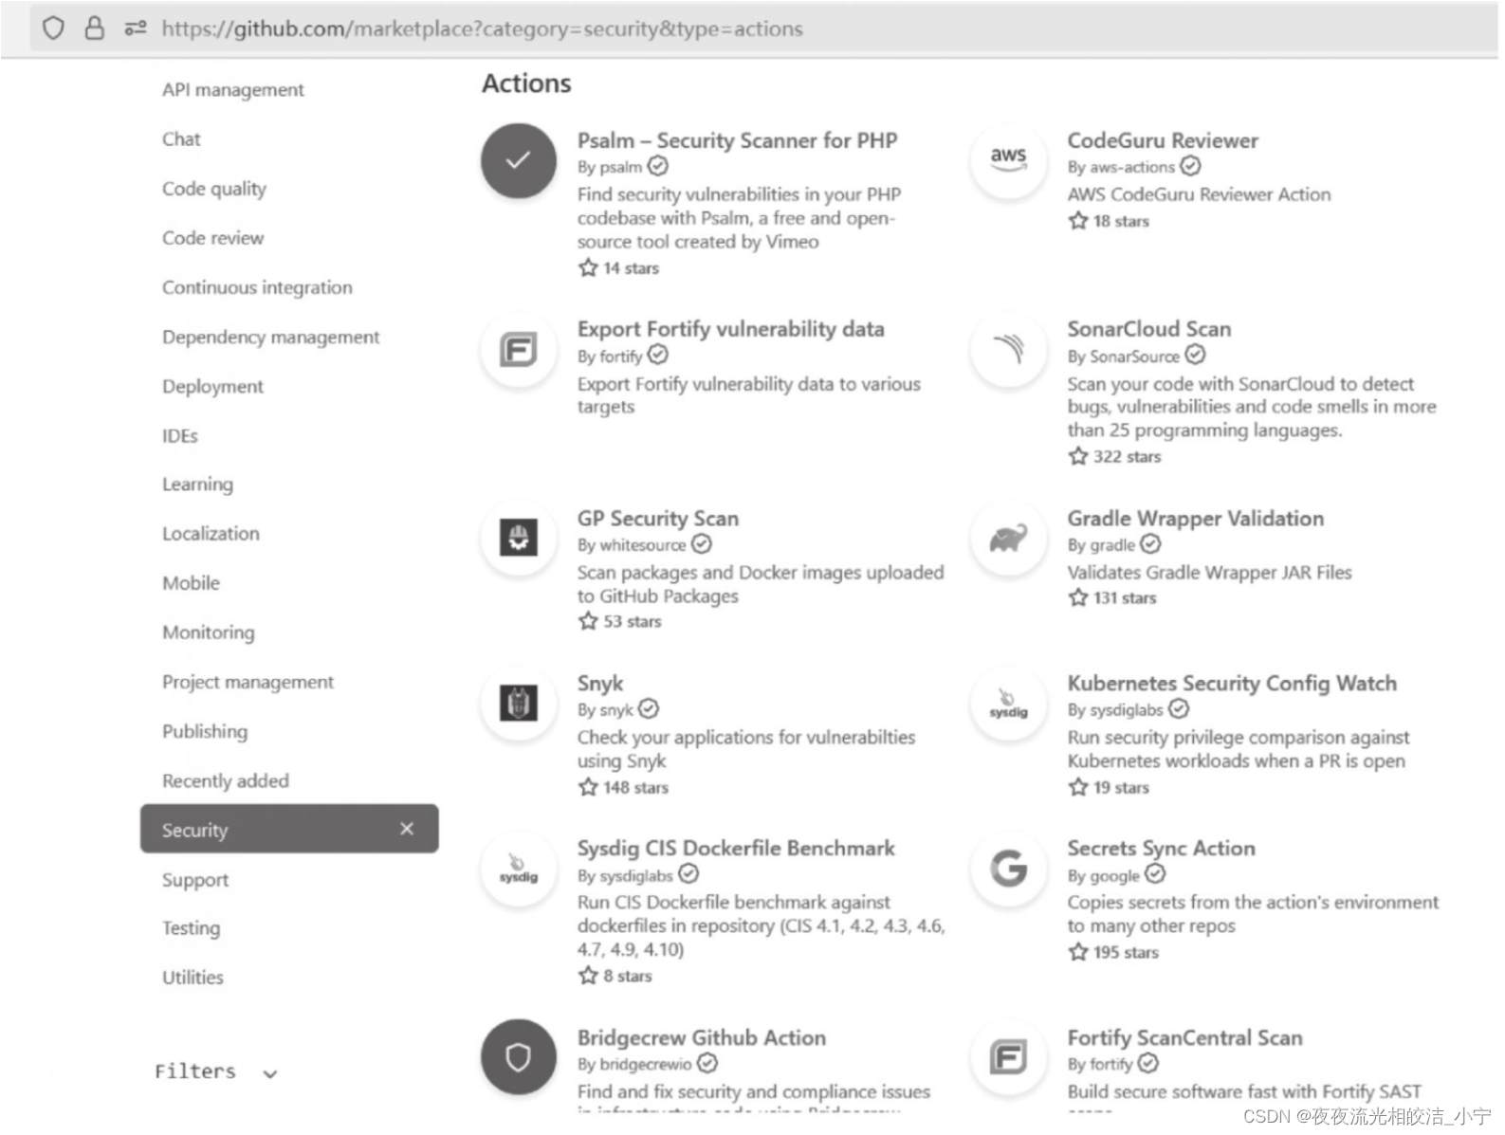Click the '131 stars' count text
The height and width of the screenshot is (1135, 1505).
(1125, 598)
